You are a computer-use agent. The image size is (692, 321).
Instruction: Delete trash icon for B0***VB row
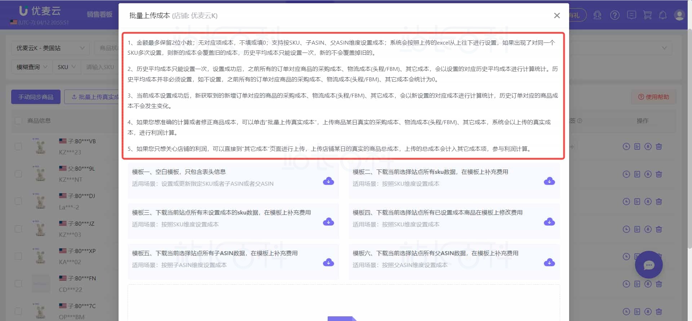tap(659, 146)
